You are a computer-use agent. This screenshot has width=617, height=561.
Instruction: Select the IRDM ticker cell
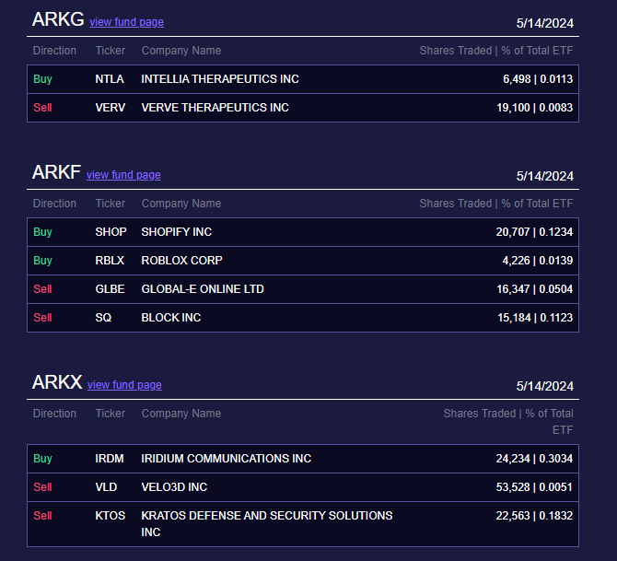tap(110, 459)
